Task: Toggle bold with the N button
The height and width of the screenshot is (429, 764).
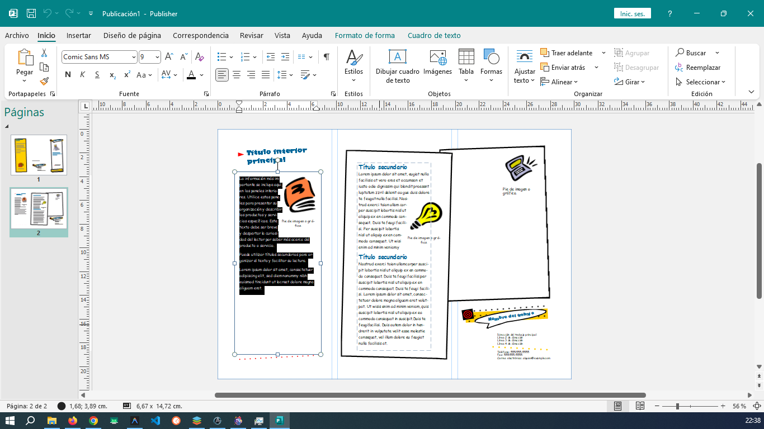Action: click(67, 74)
